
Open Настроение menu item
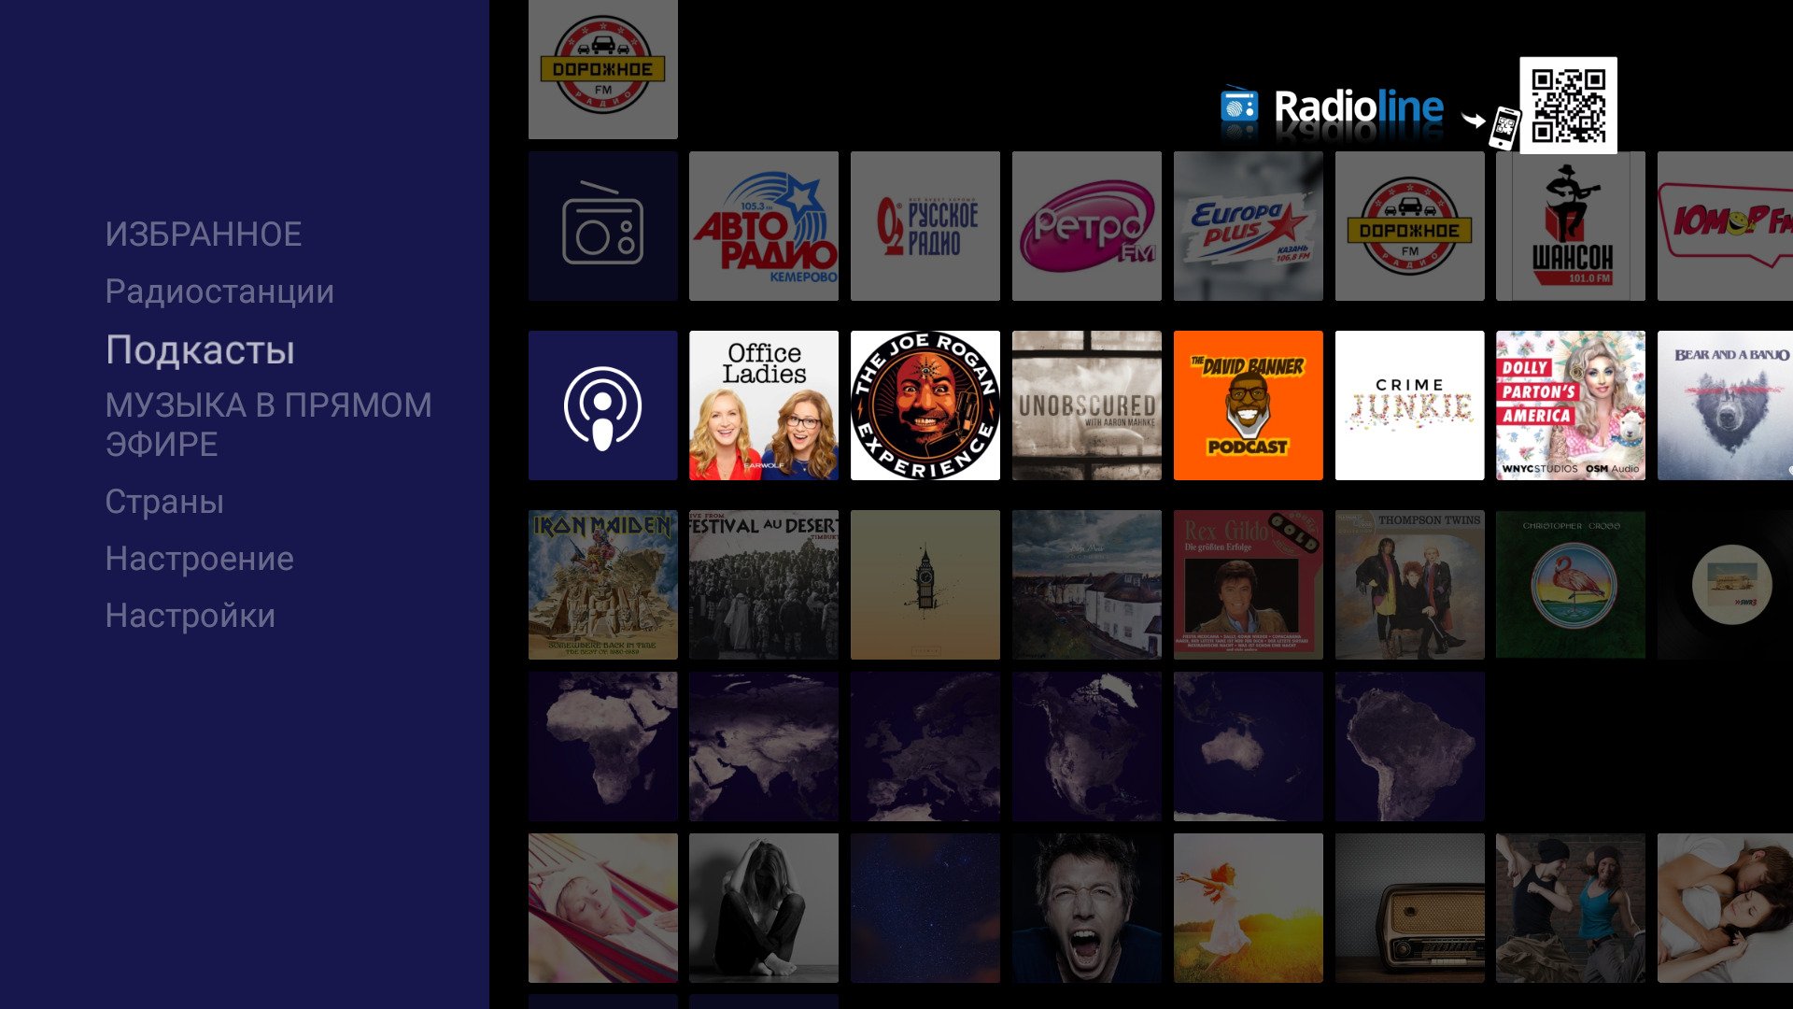click(x=199, y=560)
